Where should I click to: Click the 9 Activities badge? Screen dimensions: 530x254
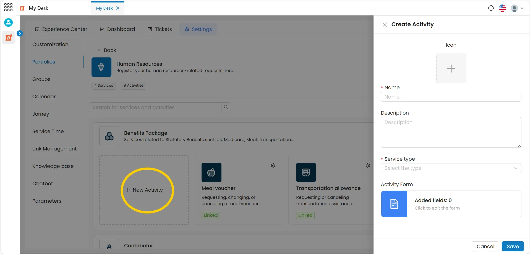pos(134,86)
